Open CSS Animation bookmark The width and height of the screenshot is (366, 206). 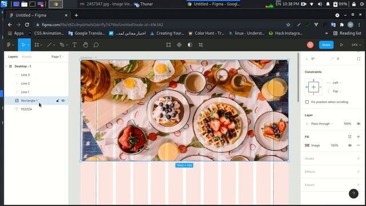(46, 33)
